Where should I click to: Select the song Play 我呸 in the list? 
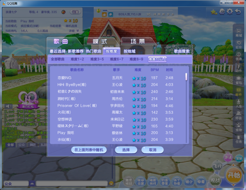66,133
